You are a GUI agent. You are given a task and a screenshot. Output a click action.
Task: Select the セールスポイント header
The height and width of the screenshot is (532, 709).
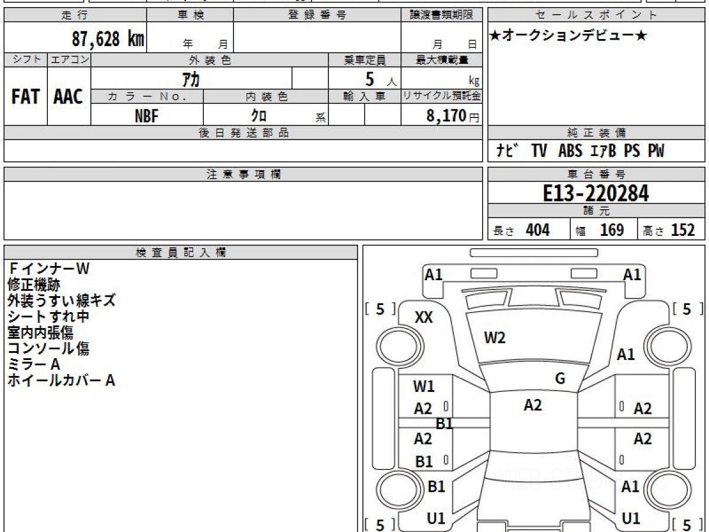596,16
